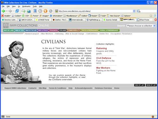Click the SEND MY LIST button
This screenshot has height=119, width=158.
click(151, 85)
